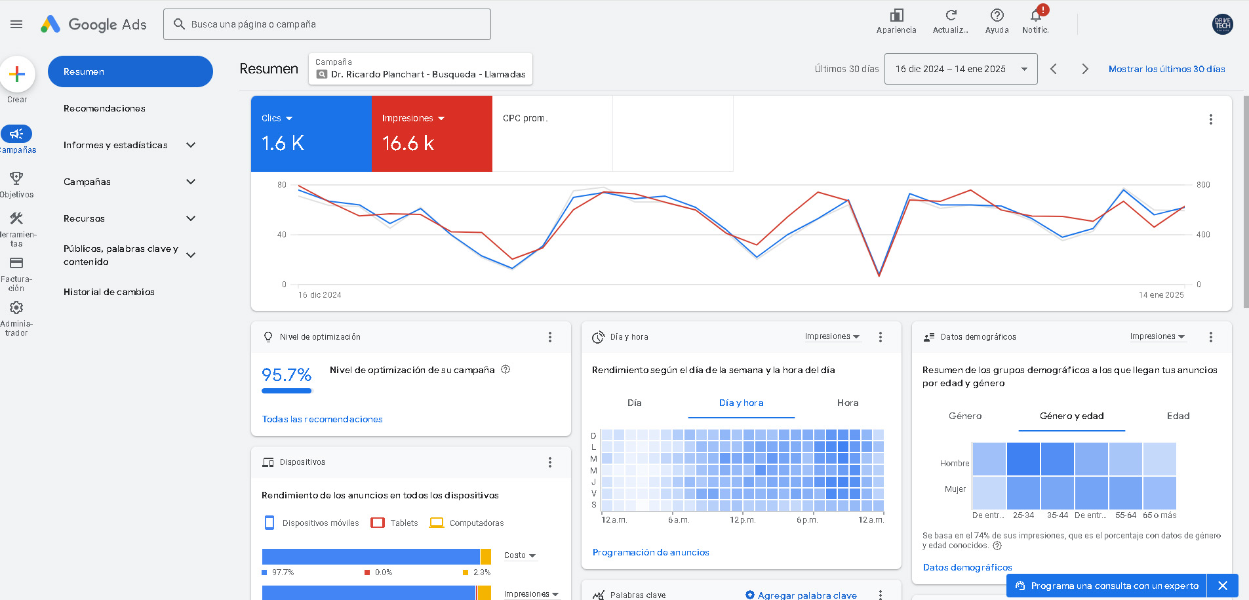
Task: Expand Informes y estadísticas section
Action: tap(191, 145)
